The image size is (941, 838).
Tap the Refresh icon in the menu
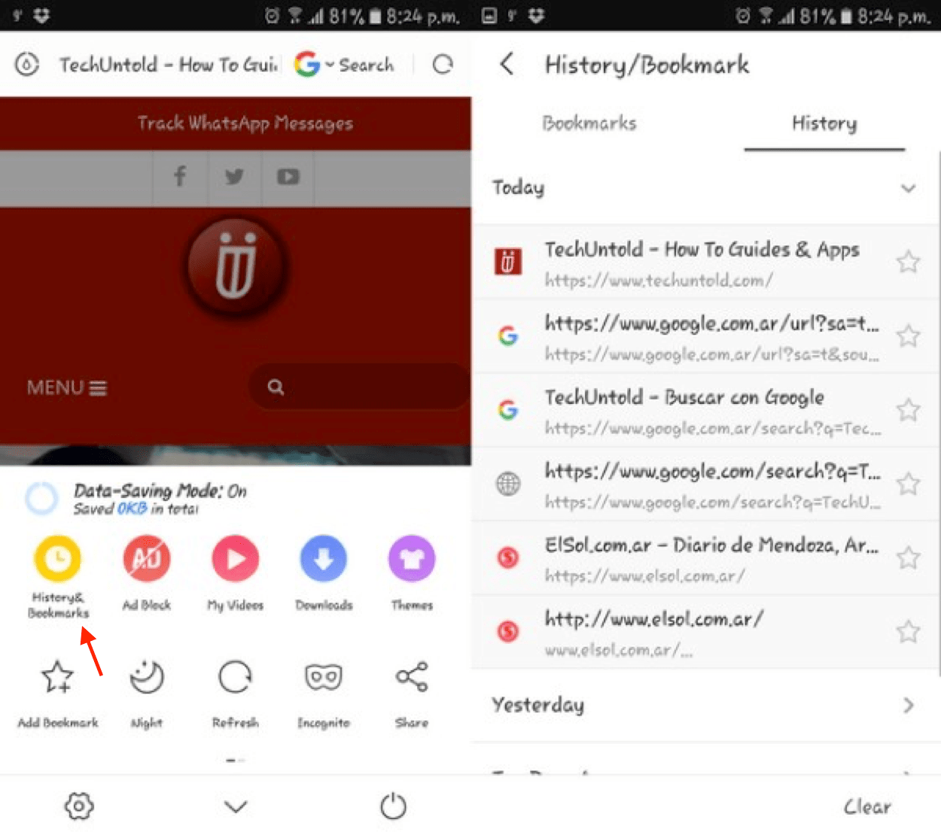tap(234, 676)
